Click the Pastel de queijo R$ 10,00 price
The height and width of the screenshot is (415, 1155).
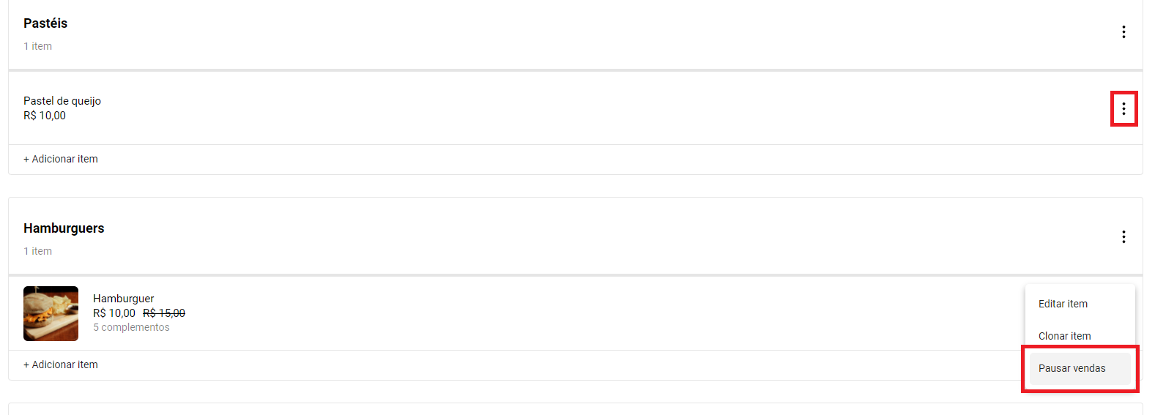point(45,116)
